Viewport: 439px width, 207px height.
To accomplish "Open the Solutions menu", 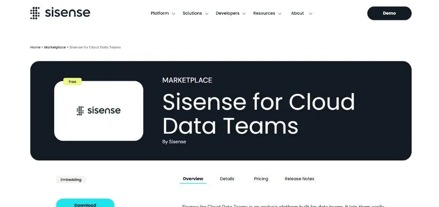I will click(192, 13).
